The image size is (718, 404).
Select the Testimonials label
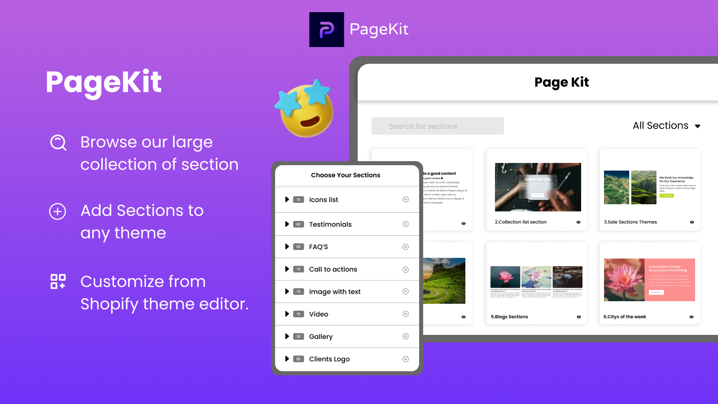click(330, 224)
